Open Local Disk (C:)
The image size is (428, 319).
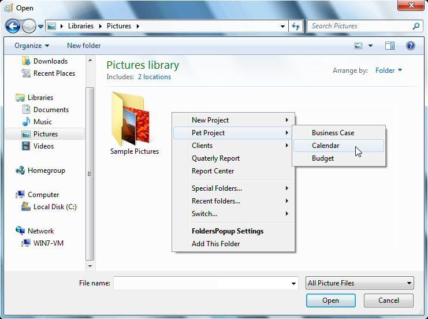pos(55,207)
